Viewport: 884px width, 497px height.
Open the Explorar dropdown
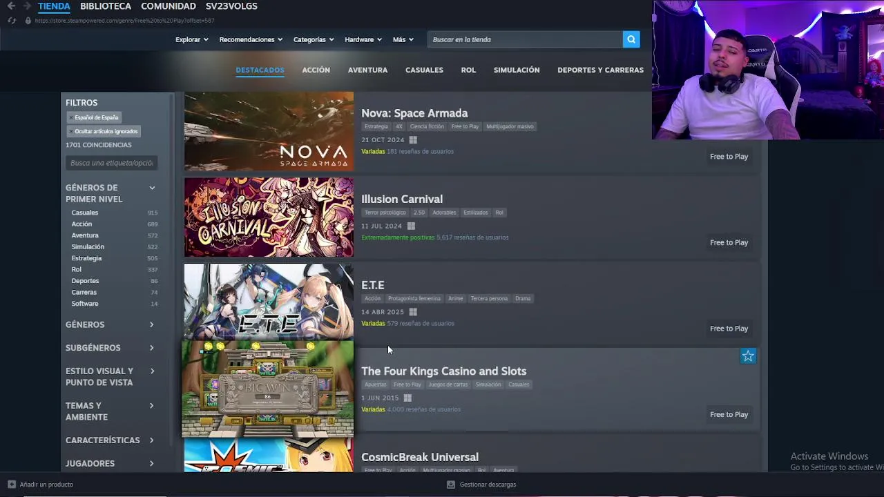point(191,39)
